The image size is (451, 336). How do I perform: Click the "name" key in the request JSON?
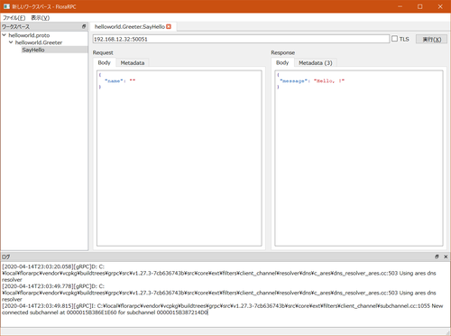pyautogui.click(x=114, y=80)
